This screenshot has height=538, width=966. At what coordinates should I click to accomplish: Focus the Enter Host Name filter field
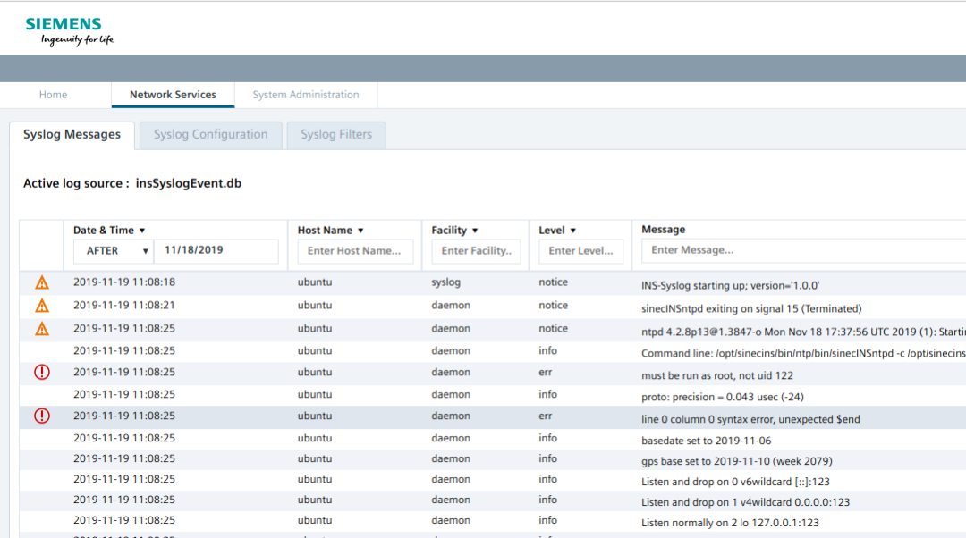(x=355, y=251)
